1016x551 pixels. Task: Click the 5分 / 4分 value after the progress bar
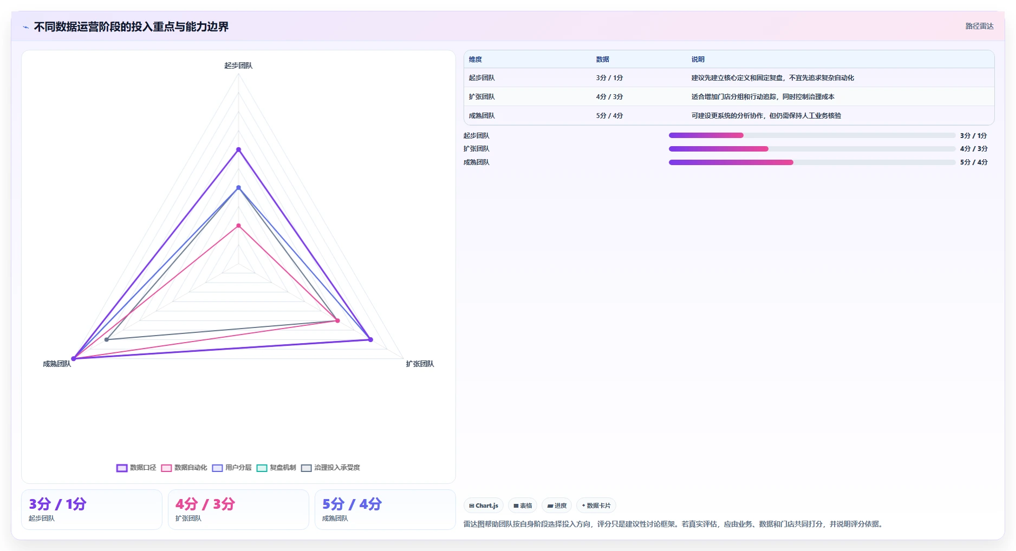pos(974,162)
